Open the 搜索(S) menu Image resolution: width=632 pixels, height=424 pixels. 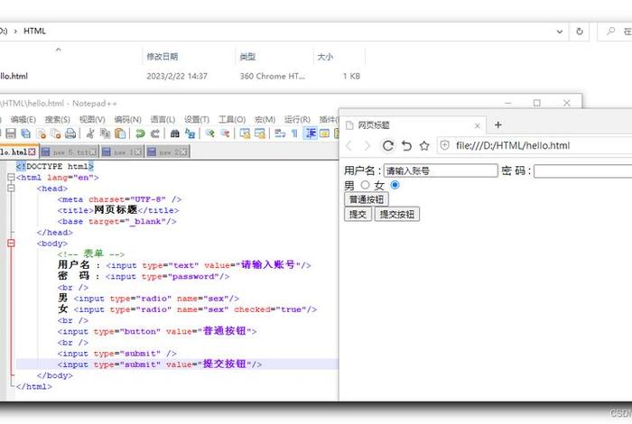point(58,120)
